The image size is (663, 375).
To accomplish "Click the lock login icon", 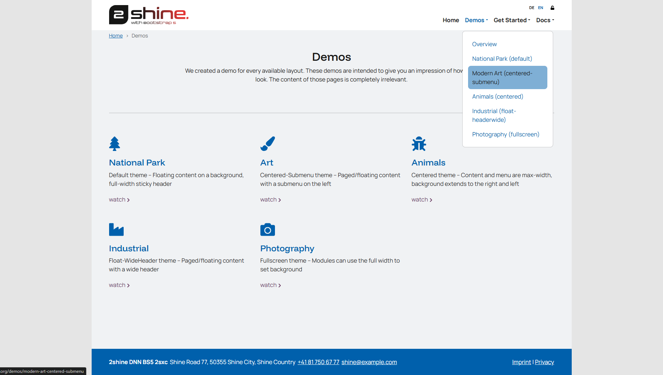I will click(x=552, y=8).
